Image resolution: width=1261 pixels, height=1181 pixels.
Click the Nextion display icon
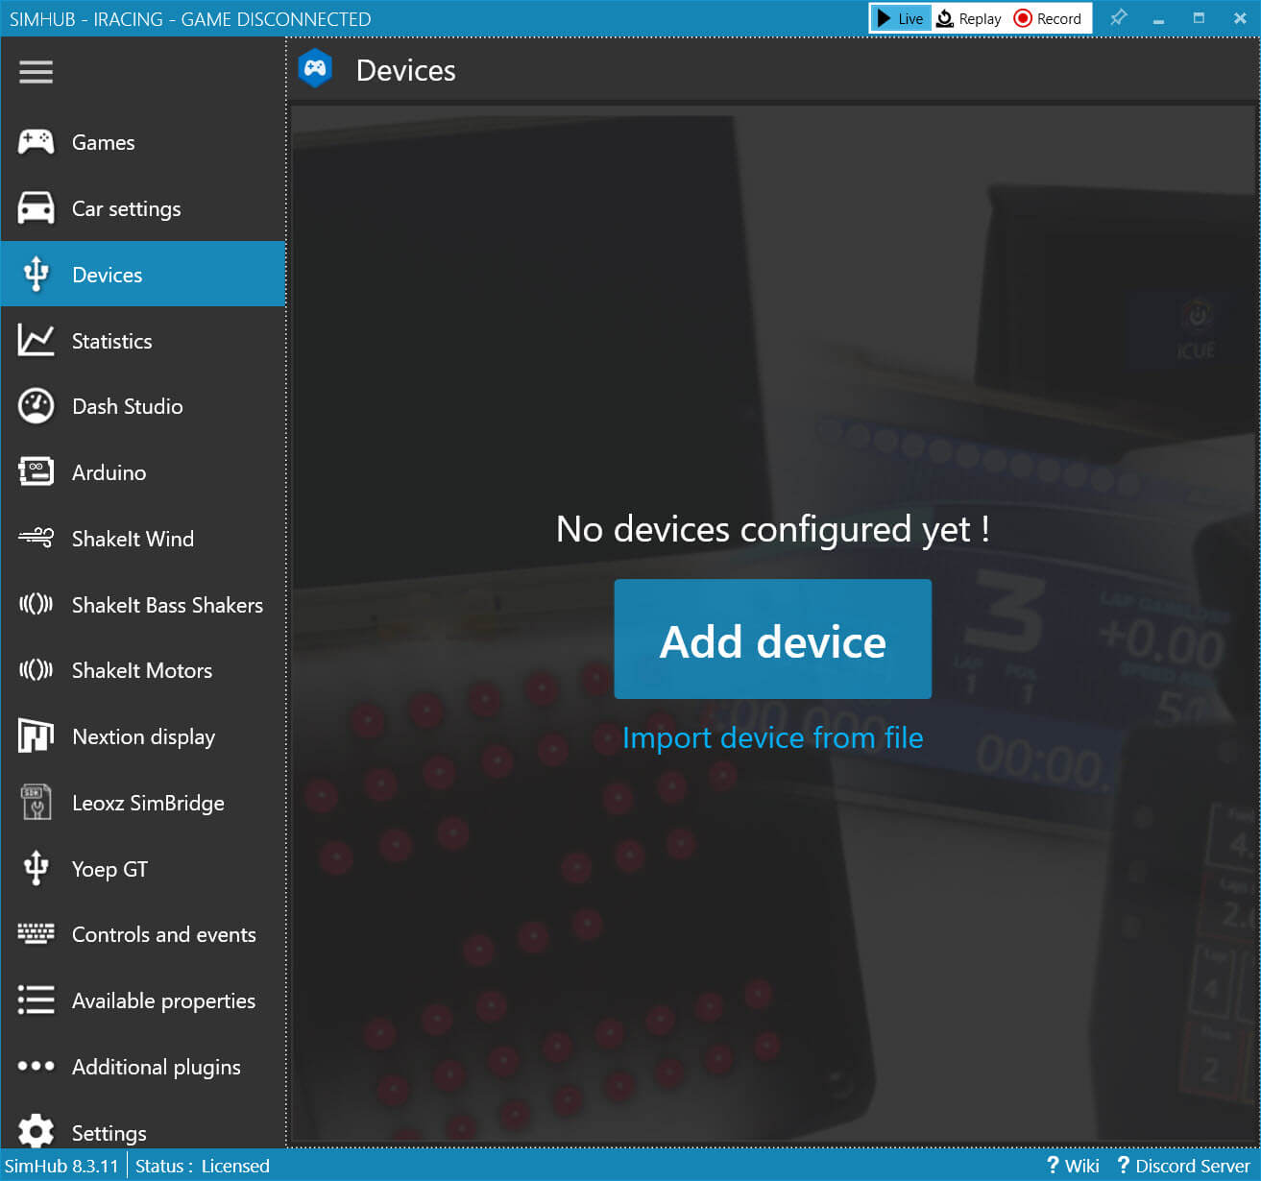36,736
